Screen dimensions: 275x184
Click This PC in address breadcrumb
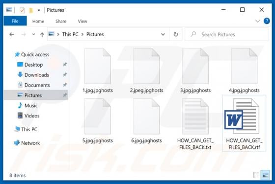70,34
